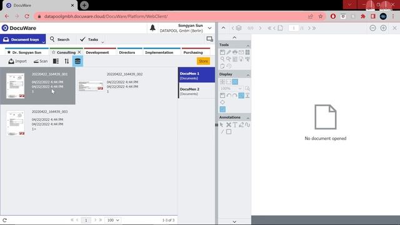
Task: Click the notification bell icon
Action: click(152, 27)
